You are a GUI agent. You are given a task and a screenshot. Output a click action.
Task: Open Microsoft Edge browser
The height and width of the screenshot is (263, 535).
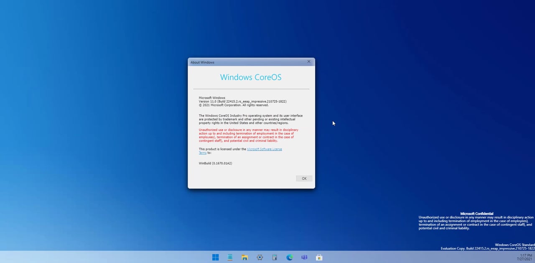[289, 257]
